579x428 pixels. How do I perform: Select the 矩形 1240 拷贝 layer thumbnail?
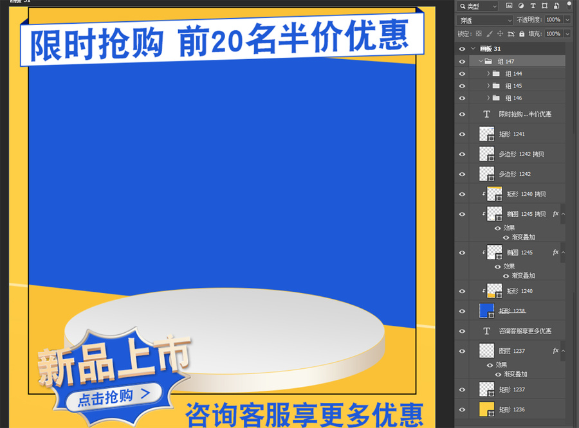pos(495,193)
